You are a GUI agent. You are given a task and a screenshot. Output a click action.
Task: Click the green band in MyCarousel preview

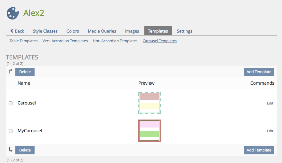(149, 134)
